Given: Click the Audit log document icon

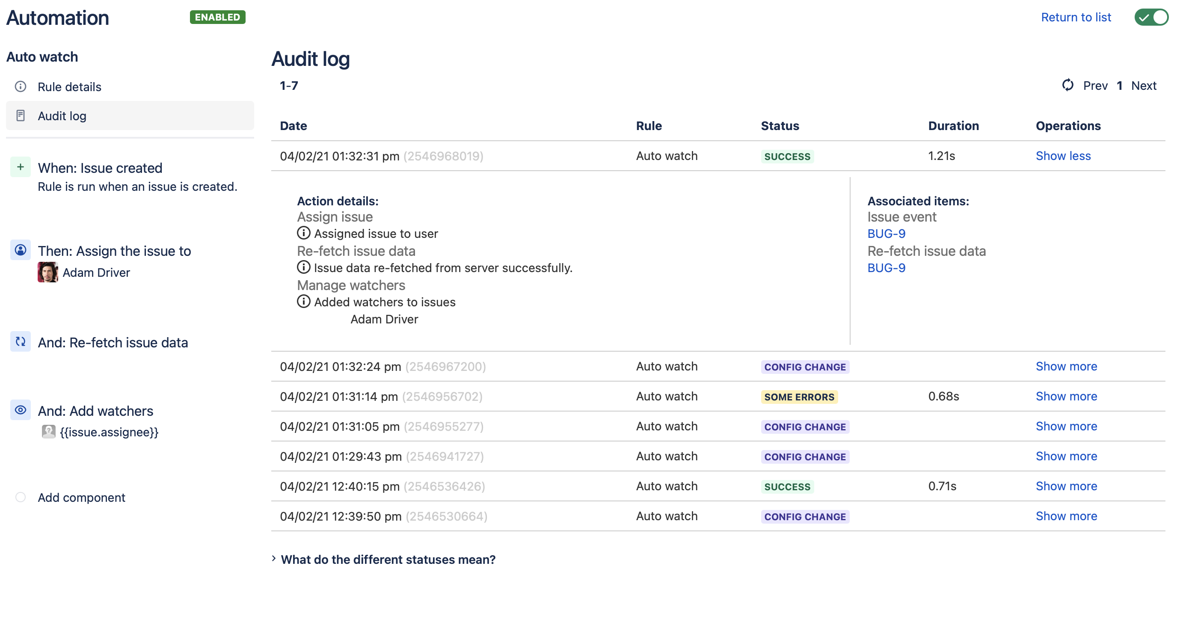Looking at the screenshot, I should [21, 116].
